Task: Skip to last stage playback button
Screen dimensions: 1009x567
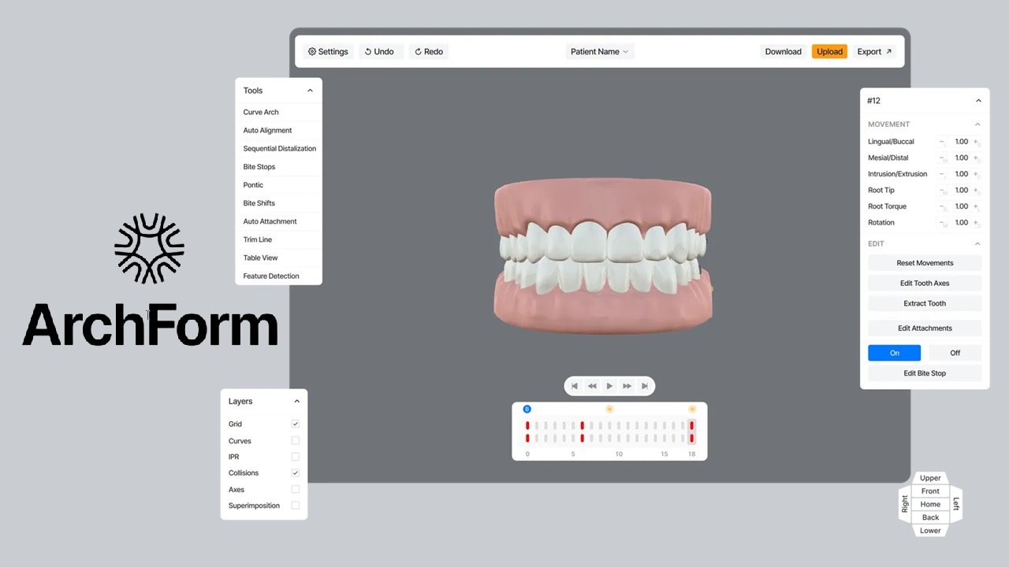Action: pyautogui.click(x=644, y=386)
